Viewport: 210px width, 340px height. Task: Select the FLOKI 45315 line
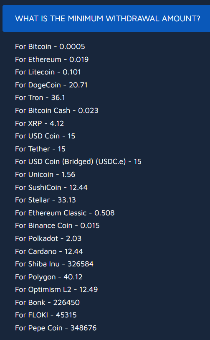click(46, 315)
